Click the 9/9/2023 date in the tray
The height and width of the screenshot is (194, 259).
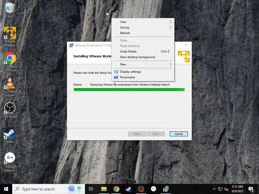[237, 191]
